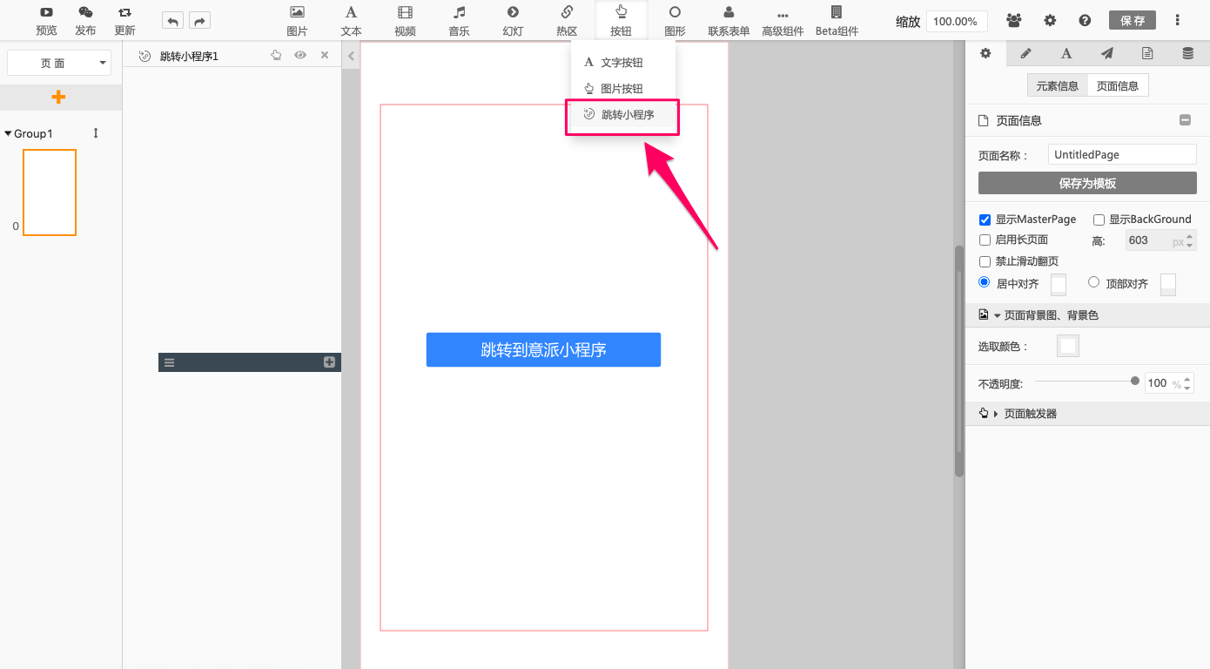This screenshot has height=669, width=1210.
Task: Click the help question mark icon
Action: pyautogui.click(x=1085, y=21)
